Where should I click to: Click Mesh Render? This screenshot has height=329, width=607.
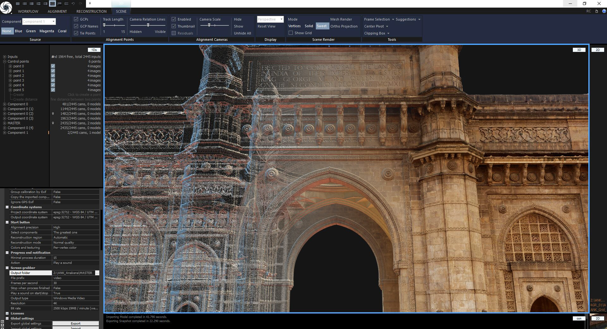[x=341, y=19]
